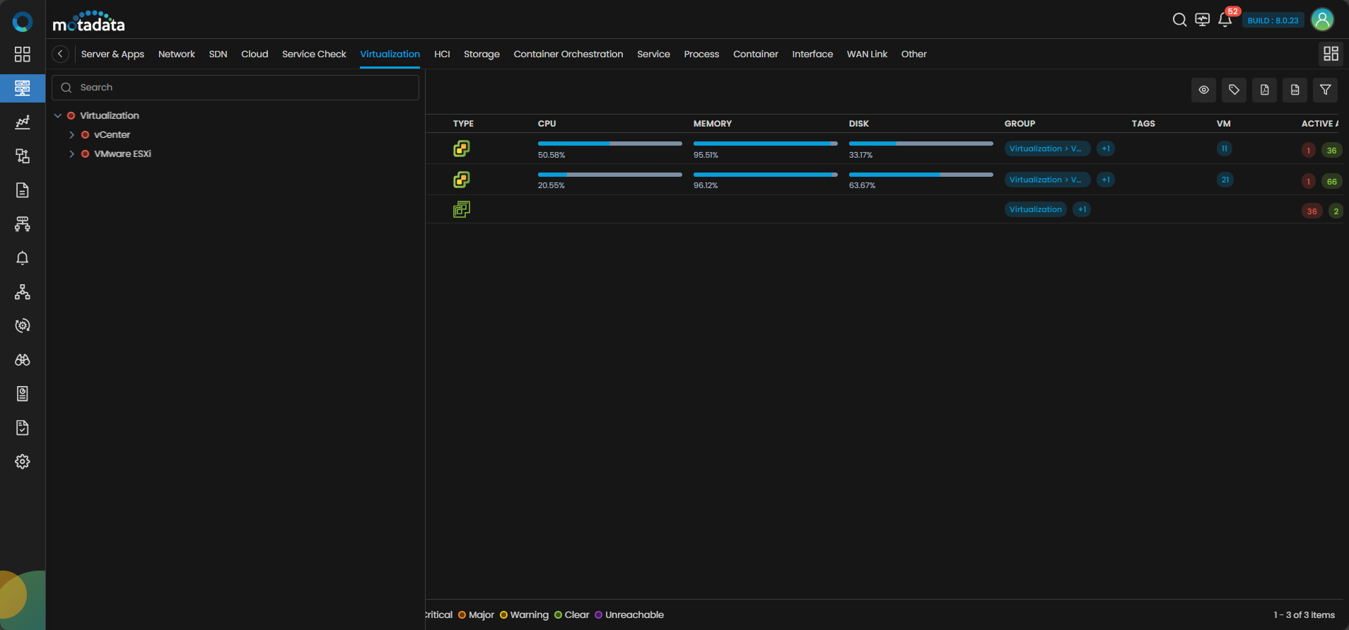Open settings gear in left sidebar
The image size is (1349, 630).
click(x=23, y=462)
